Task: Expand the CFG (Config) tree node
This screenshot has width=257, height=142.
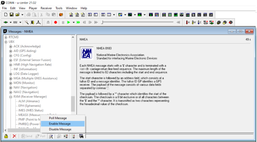Action: (x=11, y=56)
